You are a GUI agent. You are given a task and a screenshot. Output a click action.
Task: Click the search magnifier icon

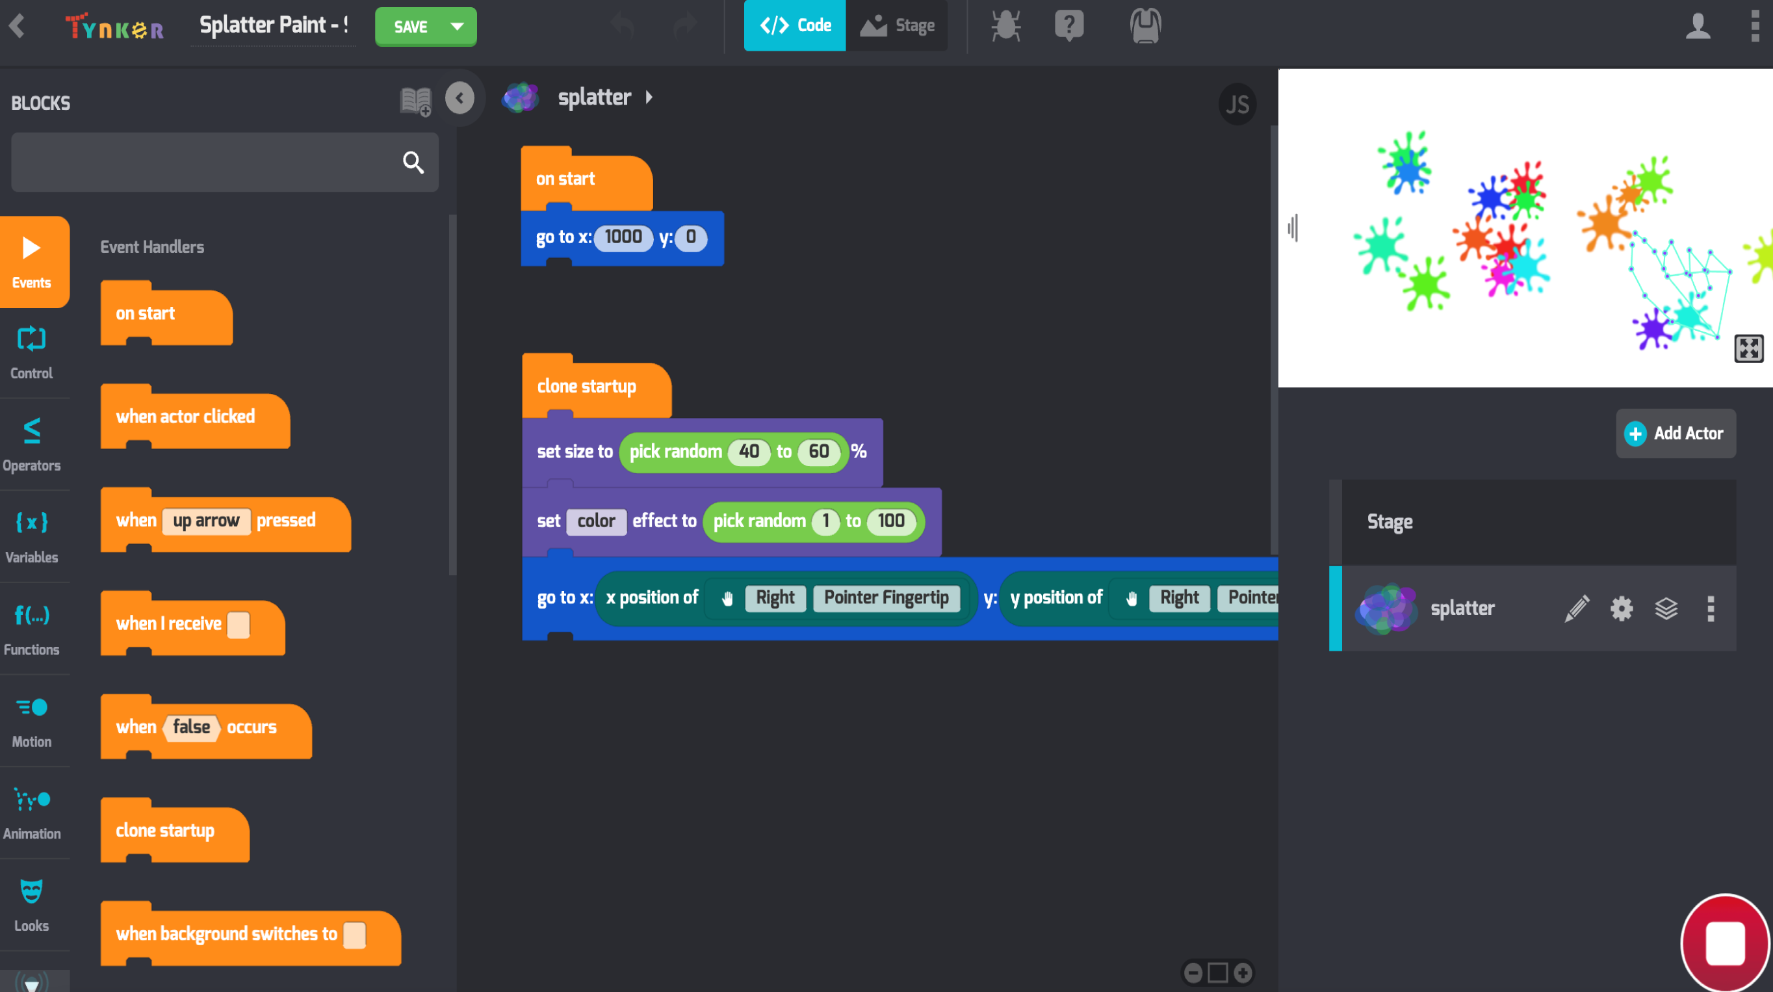pos(413,163)
